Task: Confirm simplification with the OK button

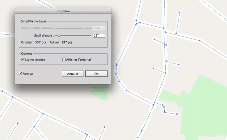Action: pyautogui.click(x=96, y=74)
